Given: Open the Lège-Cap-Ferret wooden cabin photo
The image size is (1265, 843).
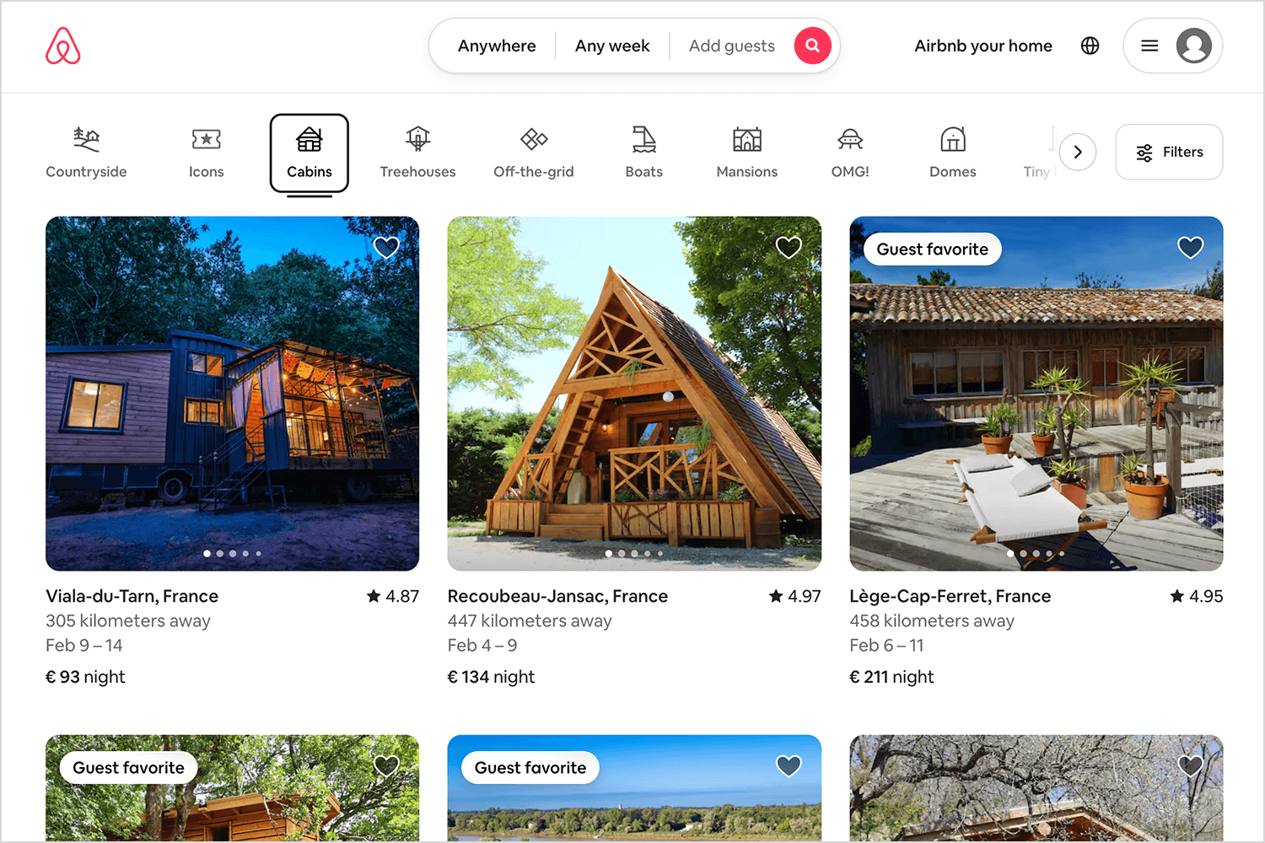Looking at the screenshot, I should (1036, 394).
